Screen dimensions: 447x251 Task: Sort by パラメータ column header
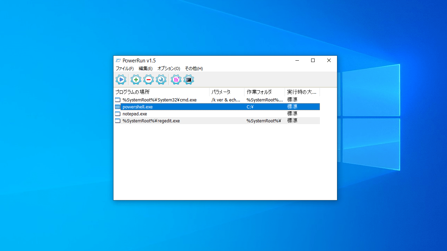(227, 92)
